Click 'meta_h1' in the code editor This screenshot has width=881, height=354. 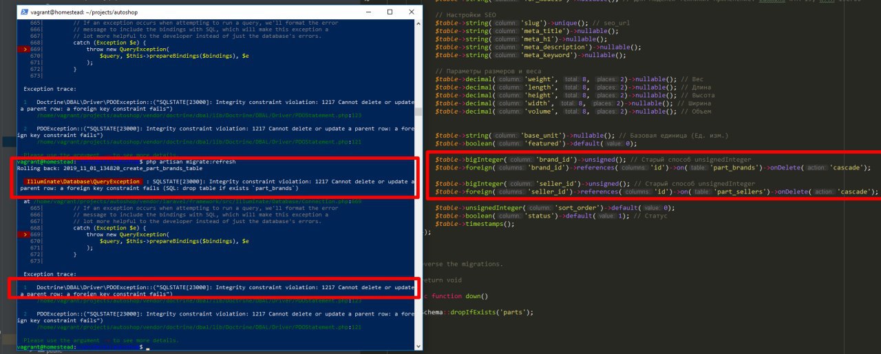pos(538,39)
